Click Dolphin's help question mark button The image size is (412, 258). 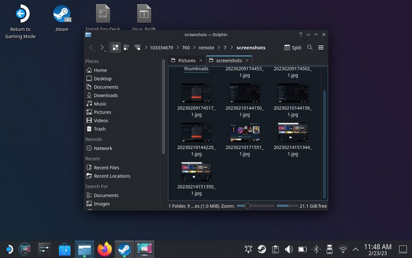pyautogui.click(x=301, y=35)
